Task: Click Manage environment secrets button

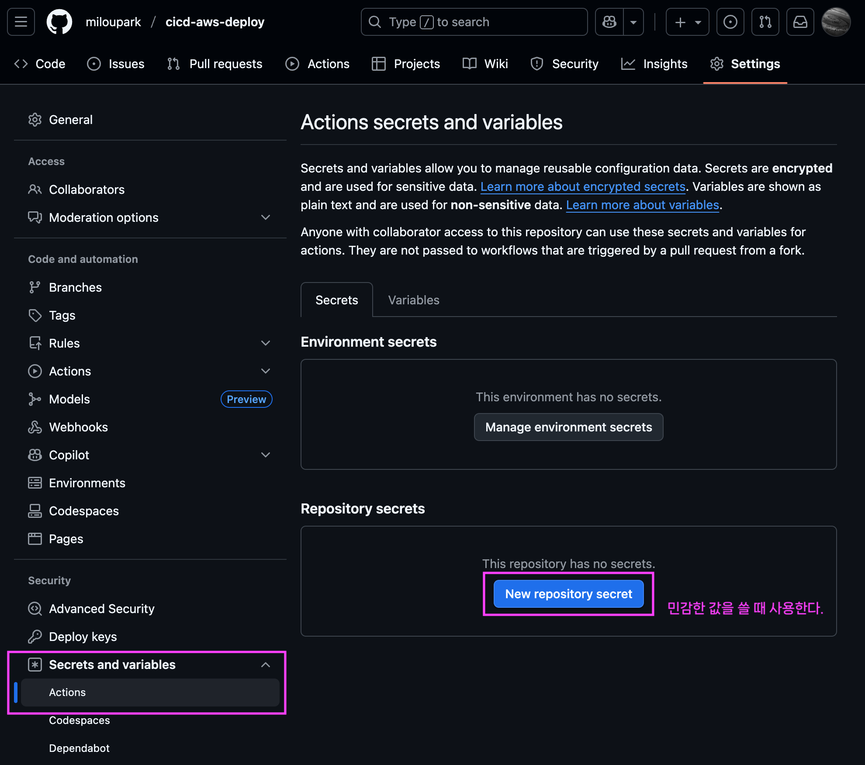Action: click(x=568, y=427)
